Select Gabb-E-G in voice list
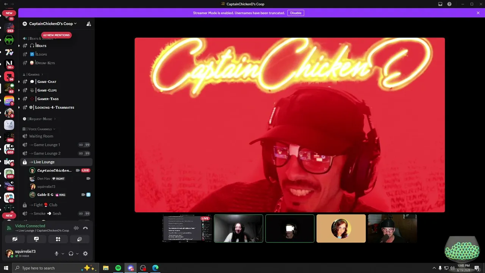 click(60, 195)
